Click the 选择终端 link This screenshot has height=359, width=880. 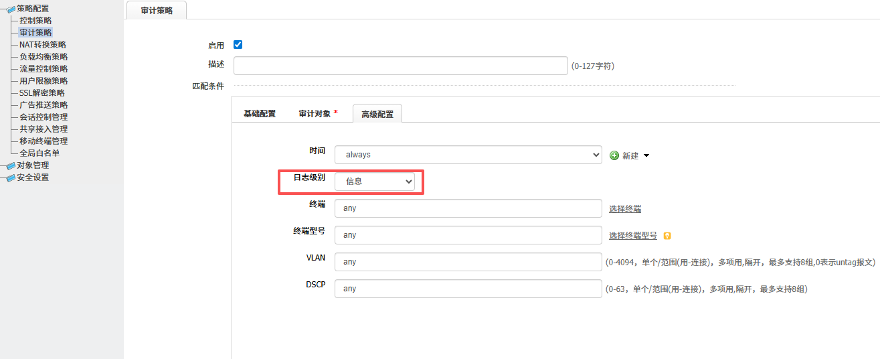click(624, 209)
